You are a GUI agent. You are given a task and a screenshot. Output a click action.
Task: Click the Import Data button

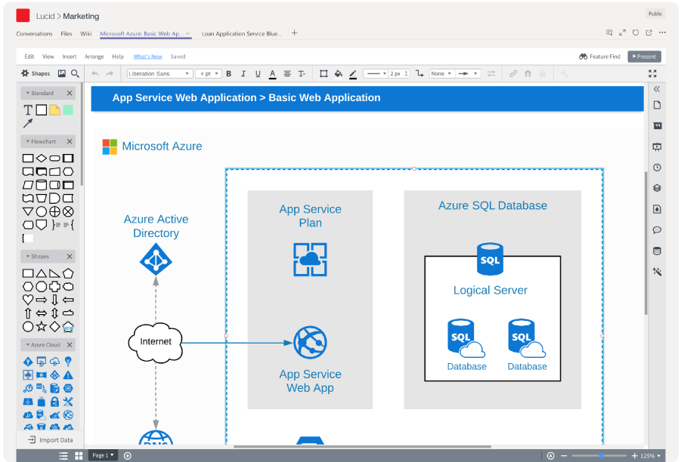click(49, 440)
